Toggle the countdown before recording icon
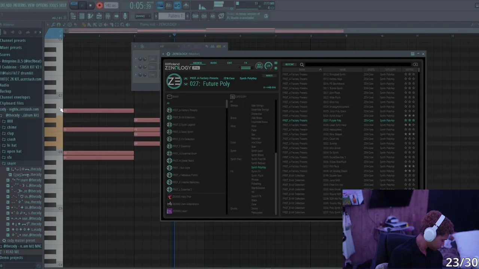The width and height of the screenshot is (479, 269). tap(169, 5)
